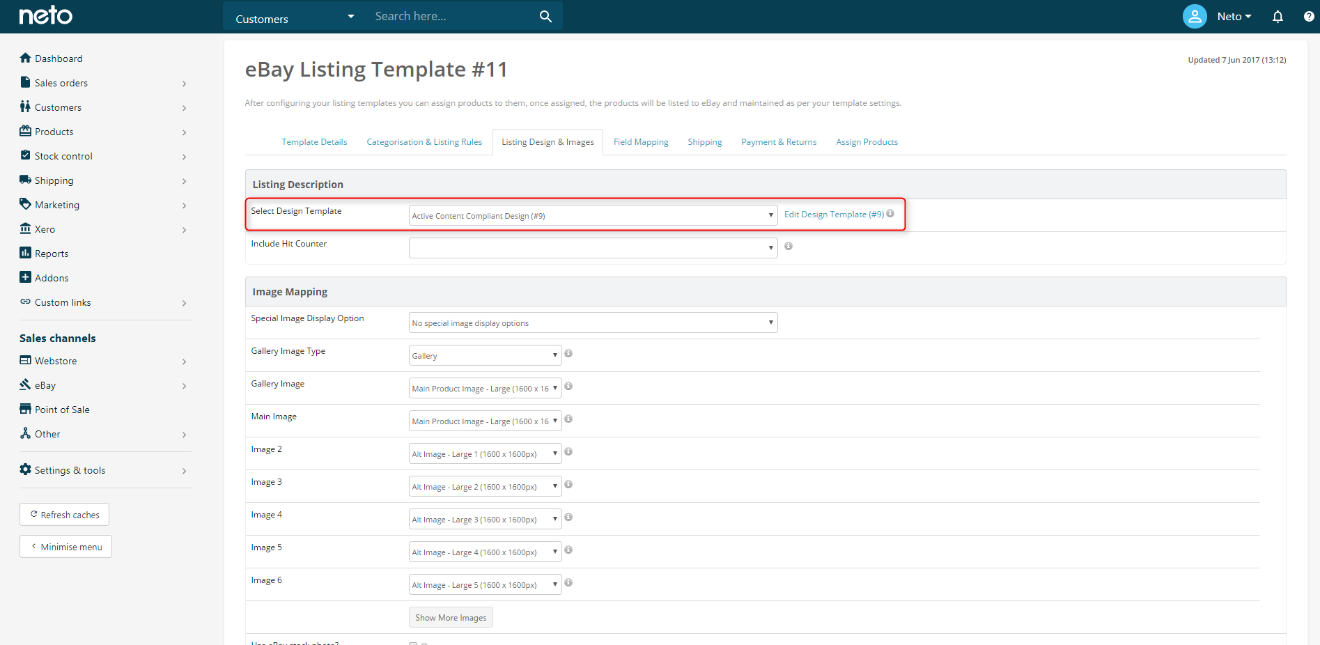Click info icon after Edit Design Template link
This screenshot has height=645, width=1320.
(x=890, y=213)
